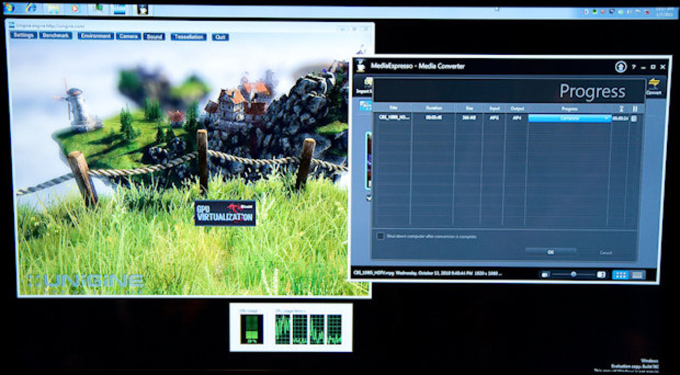This screenshot has width=680, height=375.
Task: Open the Environment menu in Unigine
Action: pyautogui.click(x=96, y=36)
